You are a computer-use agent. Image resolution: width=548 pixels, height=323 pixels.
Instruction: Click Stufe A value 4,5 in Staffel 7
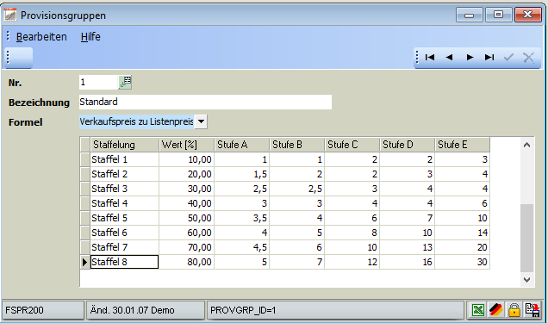(x=242, y=247)
